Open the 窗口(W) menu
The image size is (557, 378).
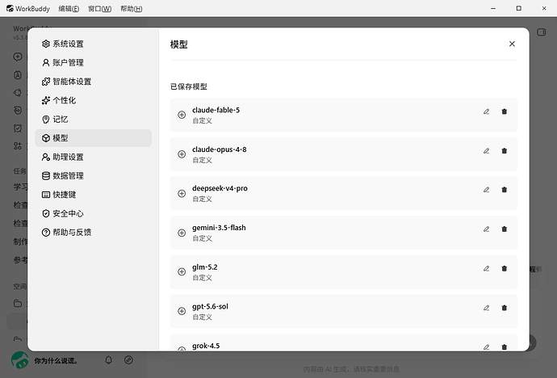tap(100, 9)
